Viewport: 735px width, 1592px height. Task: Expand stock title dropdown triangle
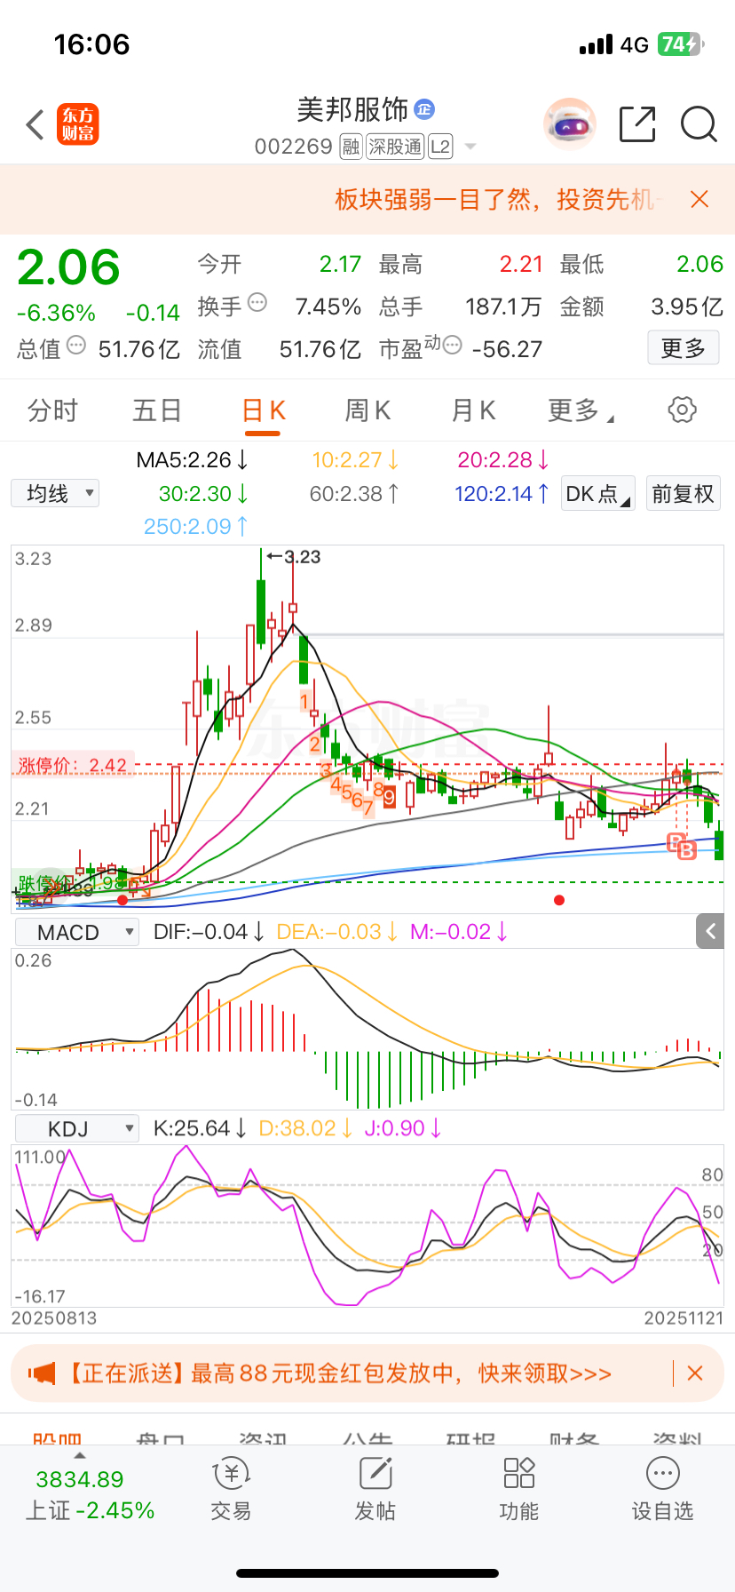(470, 147)
